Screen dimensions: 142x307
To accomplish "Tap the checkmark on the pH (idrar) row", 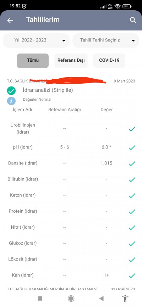I will (x=132, y=147).
